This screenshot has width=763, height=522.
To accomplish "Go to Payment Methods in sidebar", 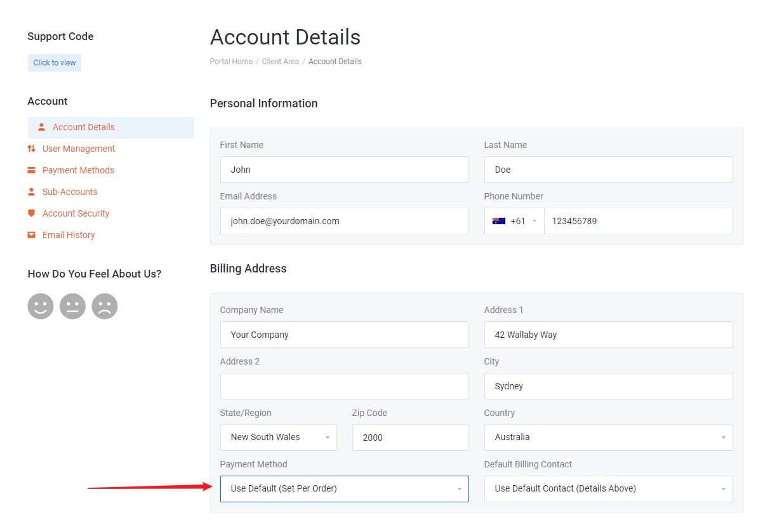I will 78,170.
